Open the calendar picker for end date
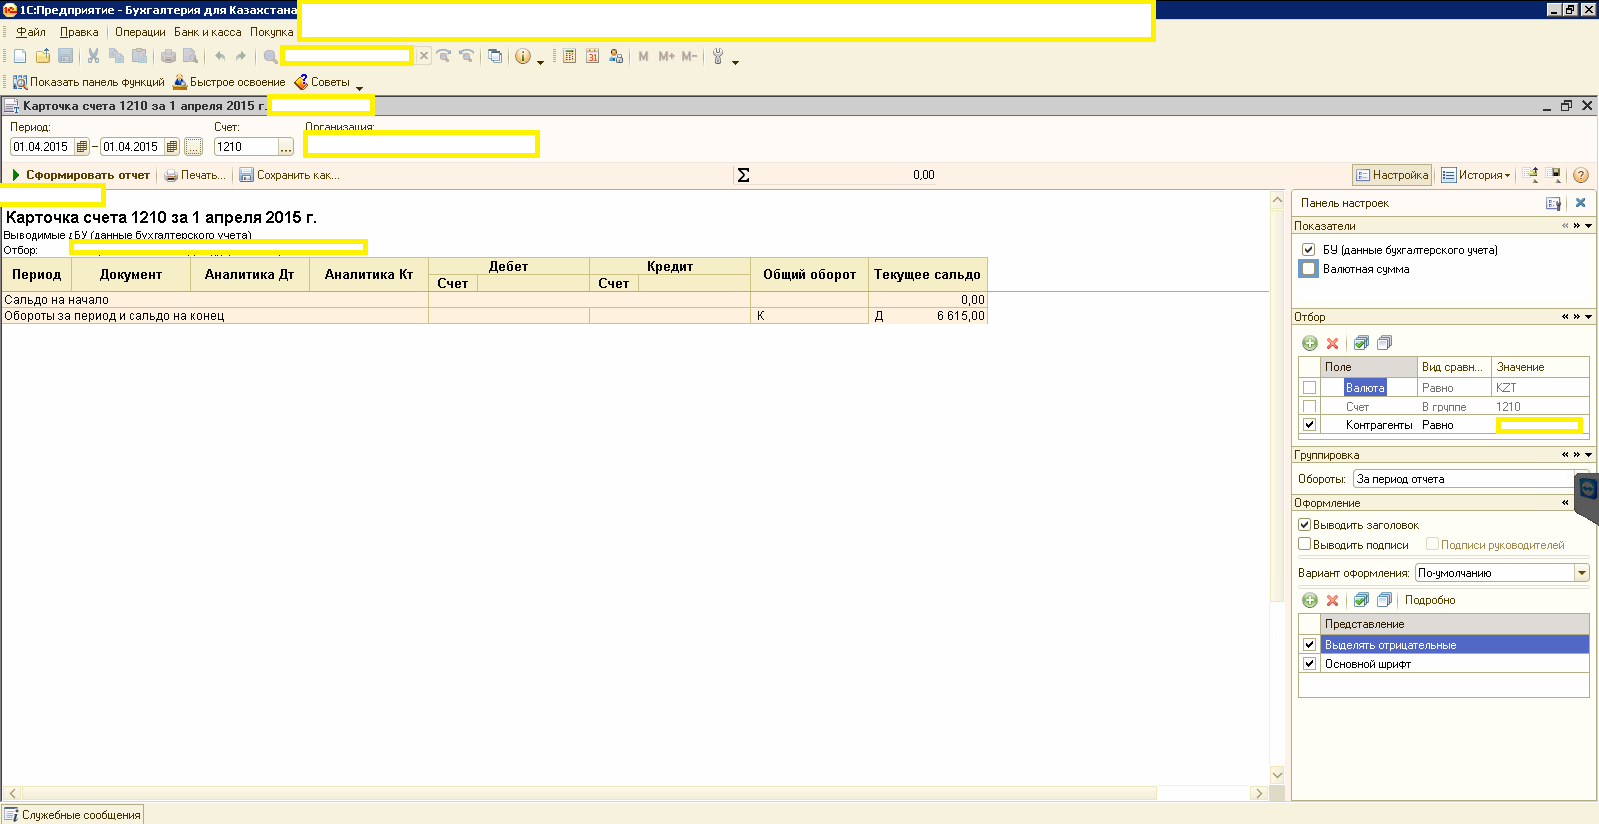 coord(172,147)
